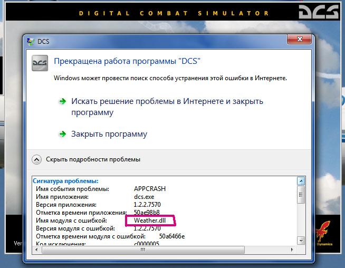Close the DCS crash dialog
345x268 pixels.
[299, 39]
